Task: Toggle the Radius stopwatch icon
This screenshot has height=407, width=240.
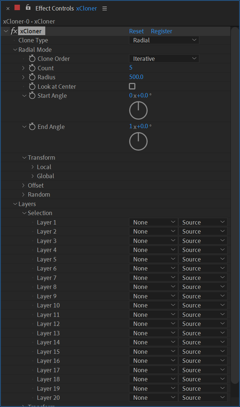Action: coord(32,77)
